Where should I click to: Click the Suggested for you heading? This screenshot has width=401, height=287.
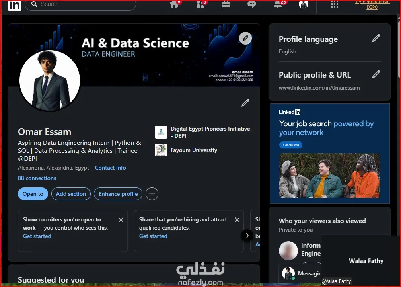point(51,280)
